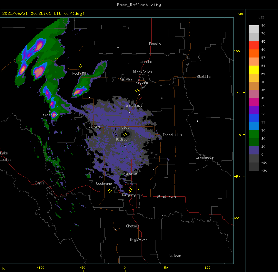This screenshot has width=278, height=272.
Task: Click the Didsbury town label
Action: click(124, 139)
